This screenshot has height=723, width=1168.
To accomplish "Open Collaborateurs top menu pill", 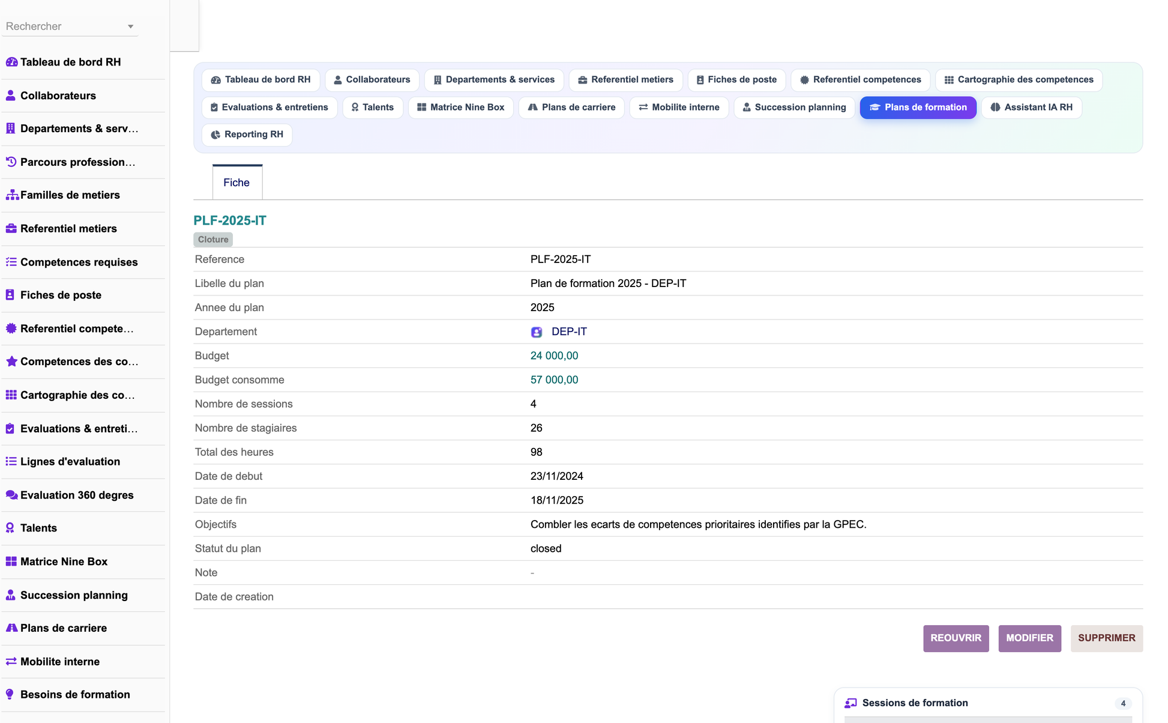I will [x=372, y=80].
